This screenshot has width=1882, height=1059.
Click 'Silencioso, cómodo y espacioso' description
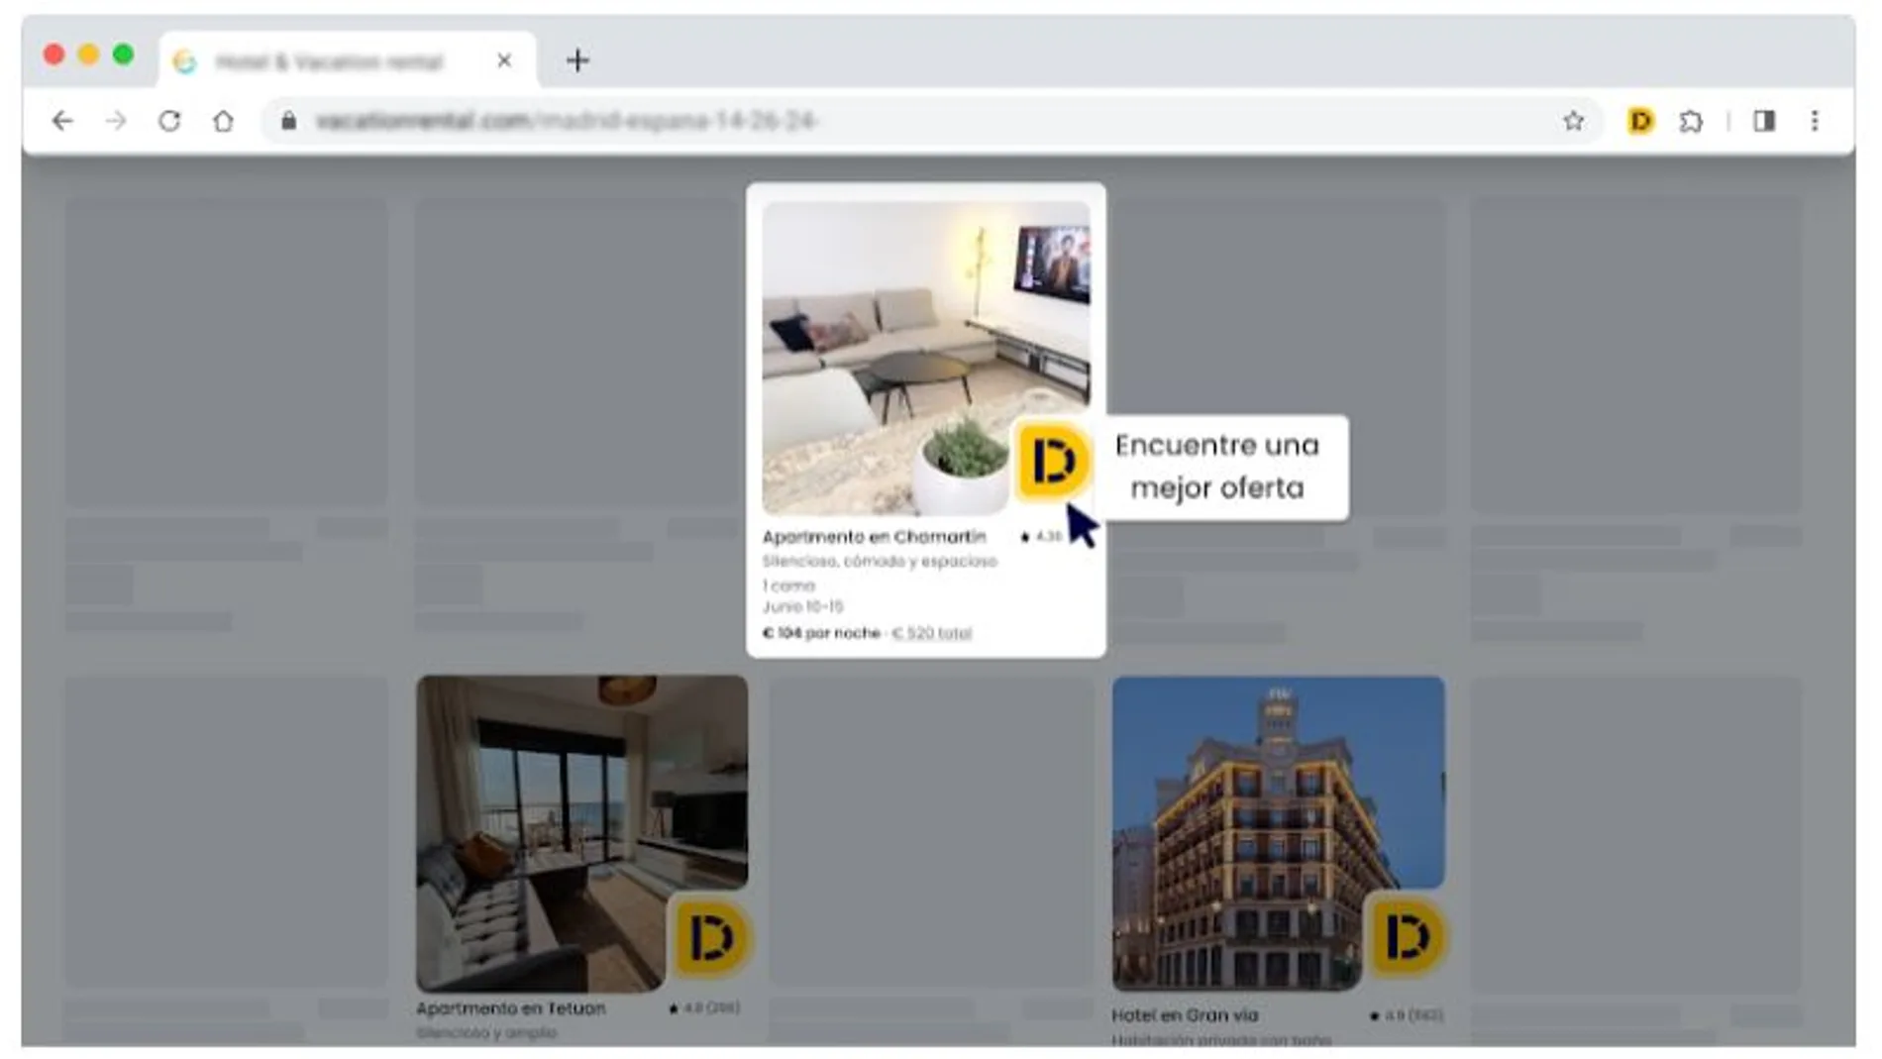[x=880, y=562]
